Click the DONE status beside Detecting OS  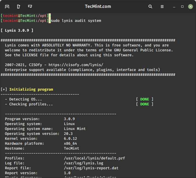point(144,99)
